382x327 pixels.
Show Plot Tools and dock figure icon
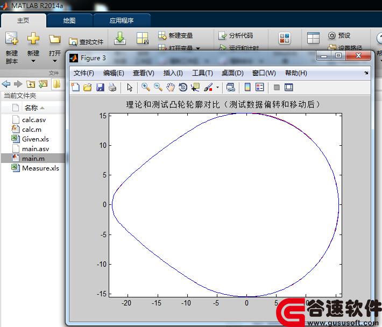point(289,87)
